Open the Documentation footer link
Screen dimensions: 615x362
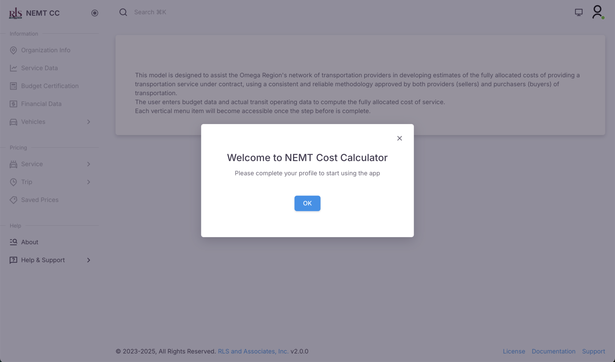click(x=553, y=351)
